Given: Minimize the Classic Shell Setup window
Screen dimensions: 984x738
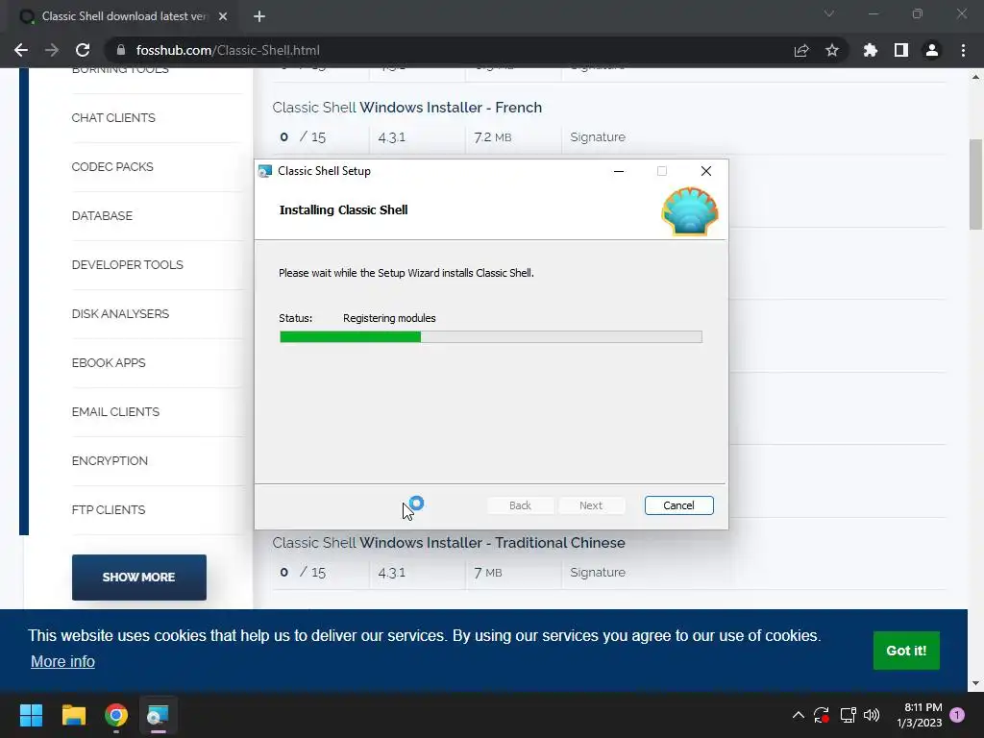Looking at the screenshot, I should (619, 171).
